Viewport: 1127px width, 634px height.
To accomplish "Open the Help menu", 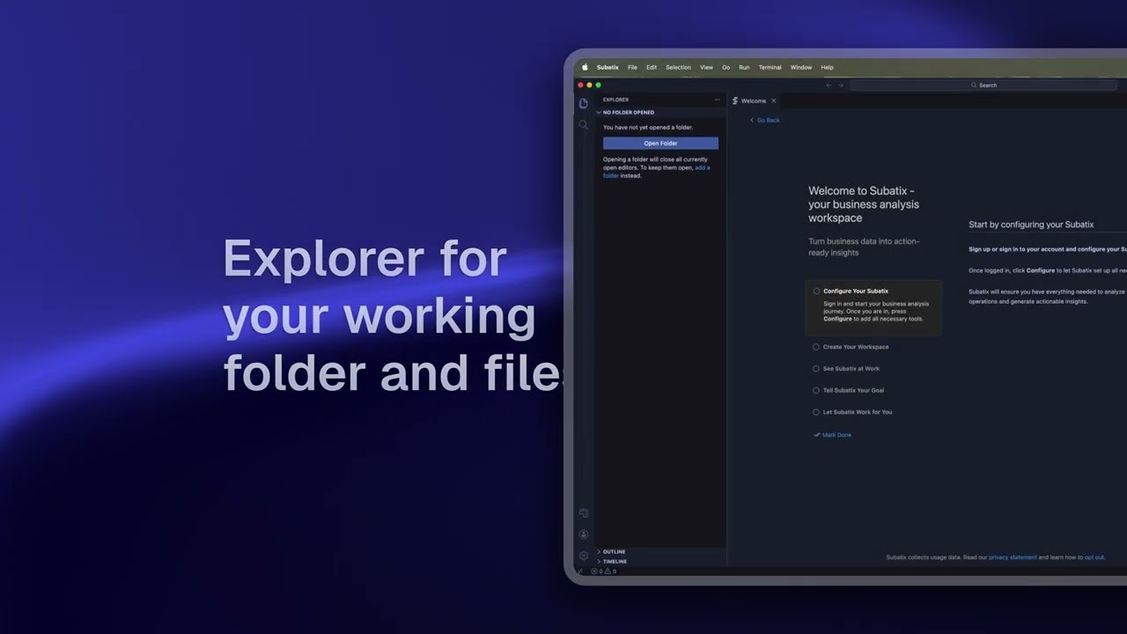I will (x=827, y=67).
